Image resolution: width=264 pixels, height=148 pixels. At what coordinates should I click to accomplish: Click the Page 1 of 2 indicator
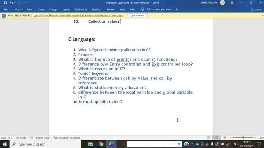[x=7, y=138]
